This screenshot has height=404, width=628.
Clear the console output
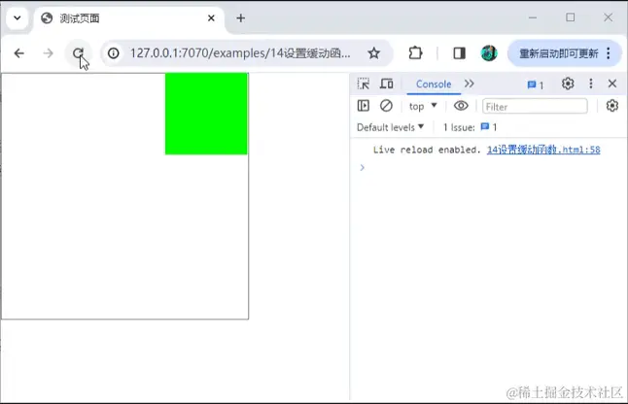coord(386,106)
